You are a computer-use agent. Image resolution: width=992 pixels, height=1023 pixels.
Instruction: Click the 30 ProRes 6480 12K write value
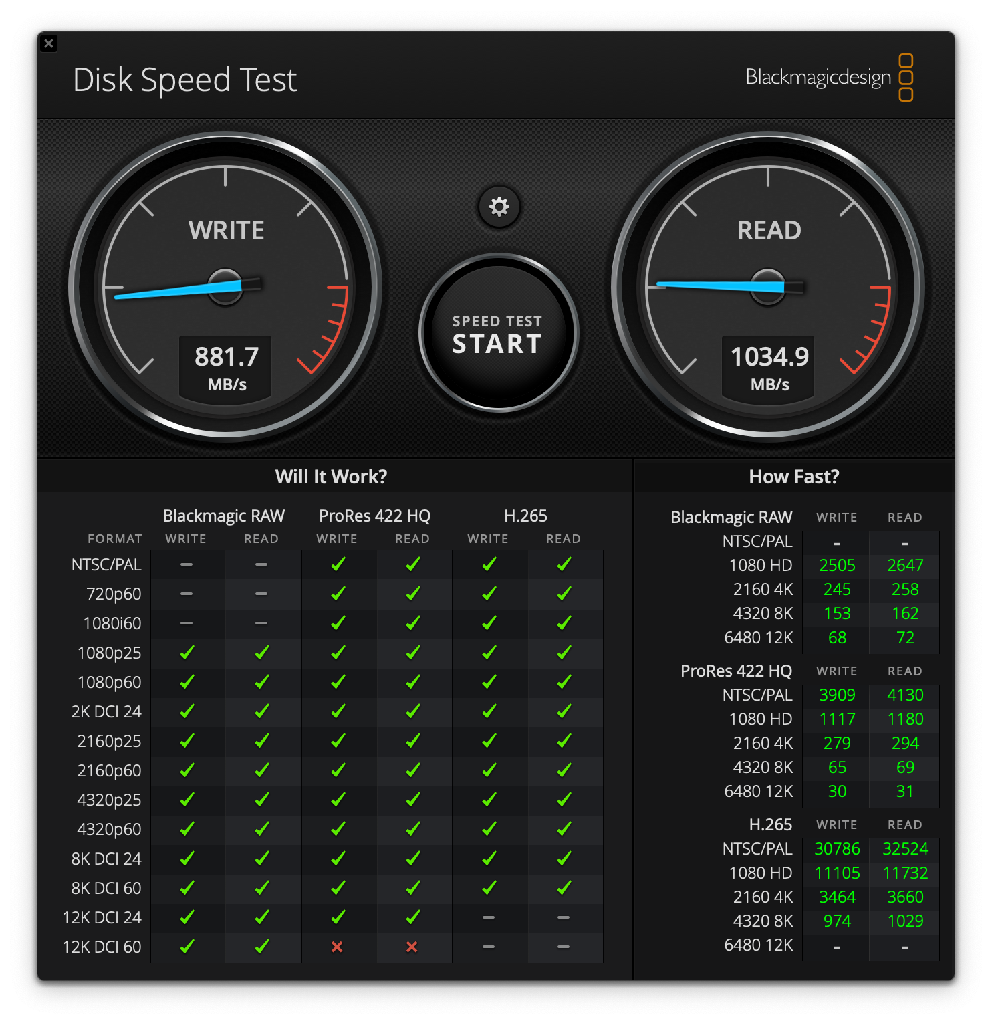click(x=837, y=792)
